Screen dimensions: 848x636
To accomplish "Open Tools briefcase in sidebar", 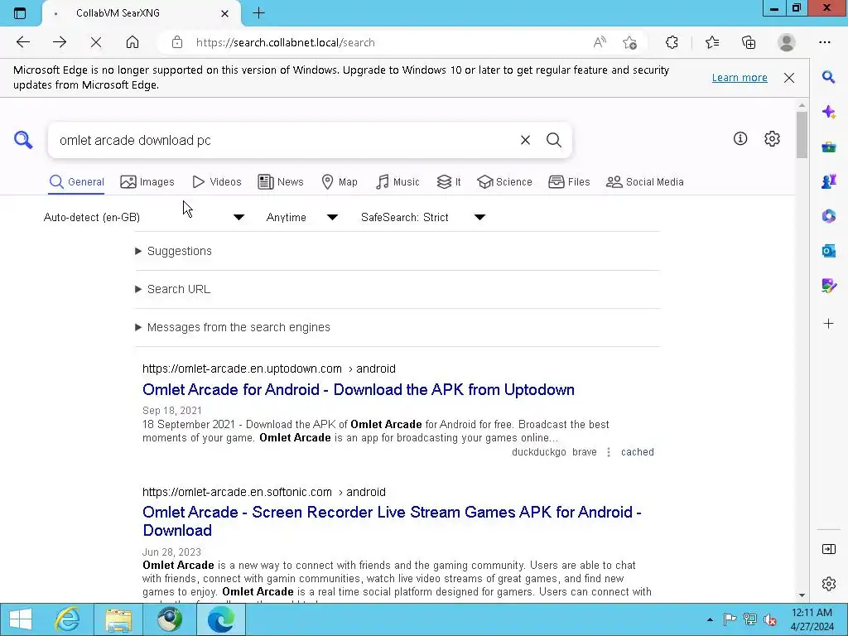I will pos(828,147).
